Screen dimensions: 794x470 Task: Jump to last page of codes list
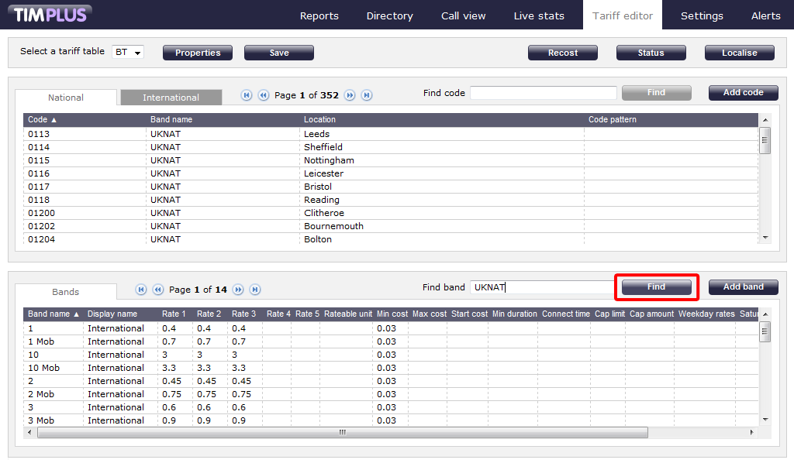tap(367, 95)
